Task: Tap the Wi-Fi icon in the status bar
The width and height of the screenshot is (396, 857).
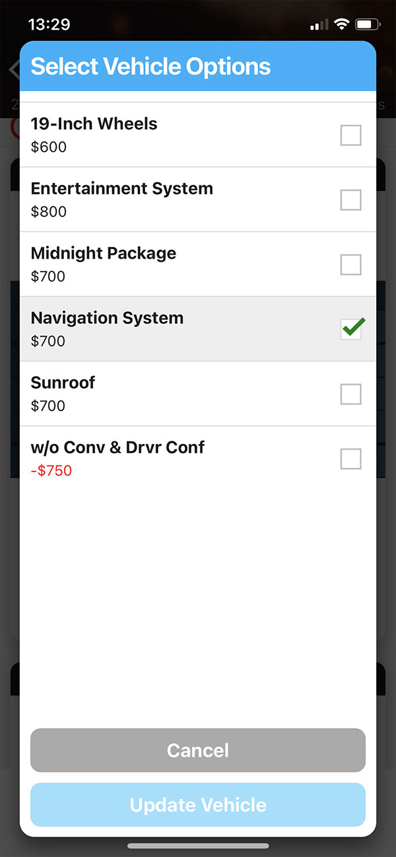Action: (341, 24)
